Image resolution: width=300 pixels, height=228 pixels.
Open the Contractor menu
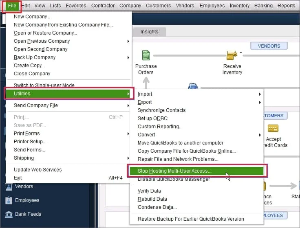103,6
